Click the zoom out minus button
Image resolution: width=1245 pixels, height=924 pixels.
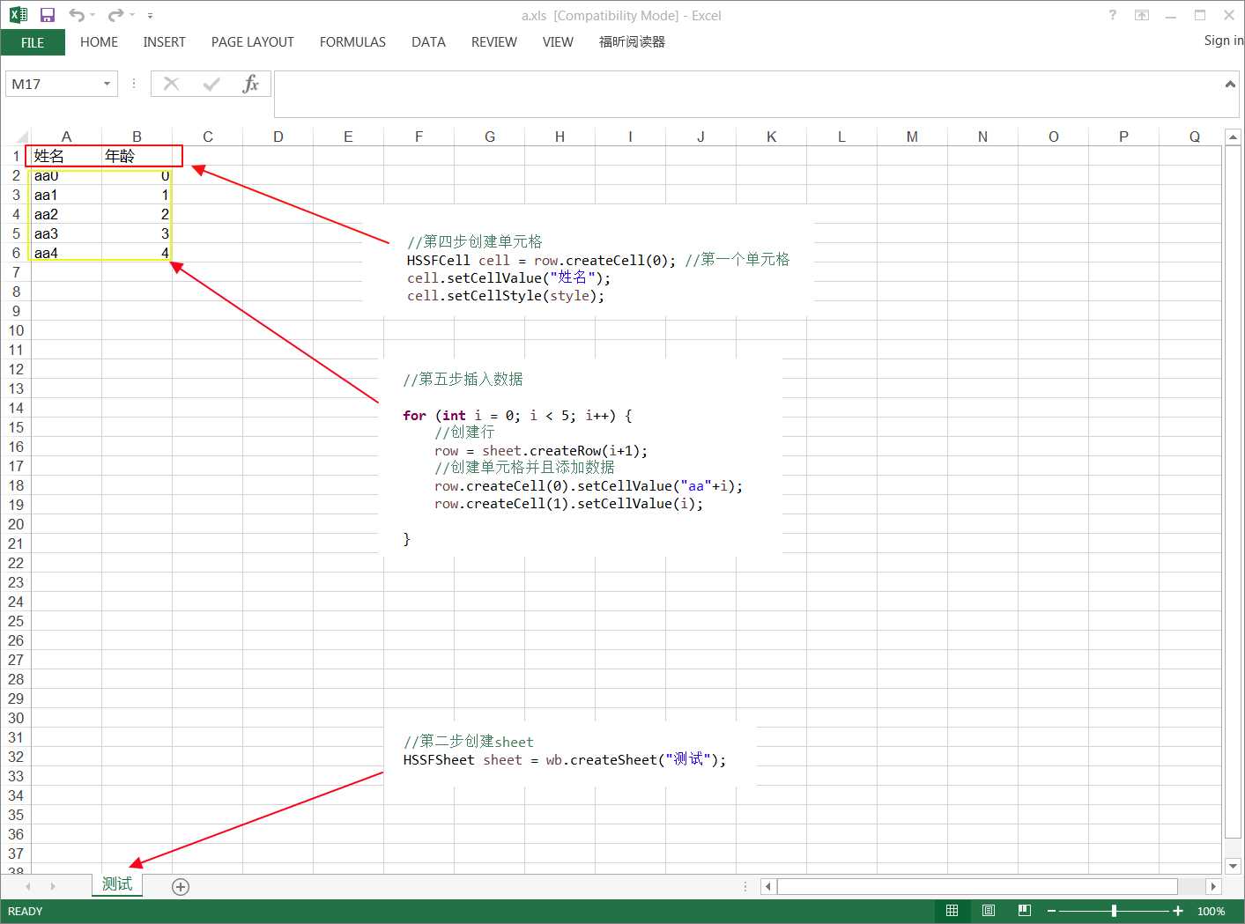click(x=1051, y=911)
